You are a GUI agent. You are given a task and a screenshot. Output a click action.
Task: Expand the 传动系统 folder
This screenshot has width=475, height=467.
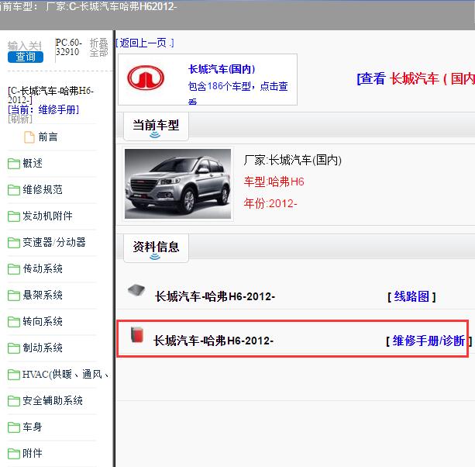tap(43, 269)
